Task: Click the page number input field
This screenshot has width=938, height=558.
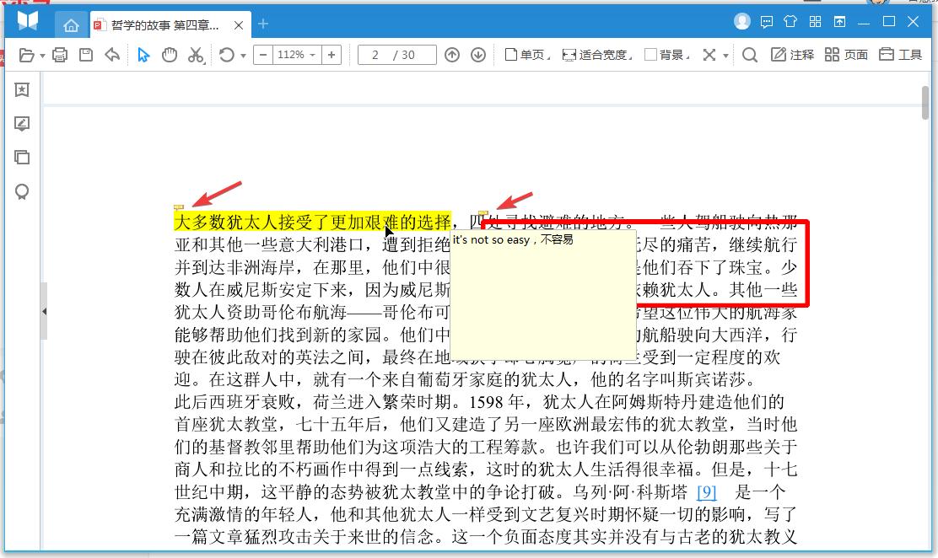Action: click(396, 56)
